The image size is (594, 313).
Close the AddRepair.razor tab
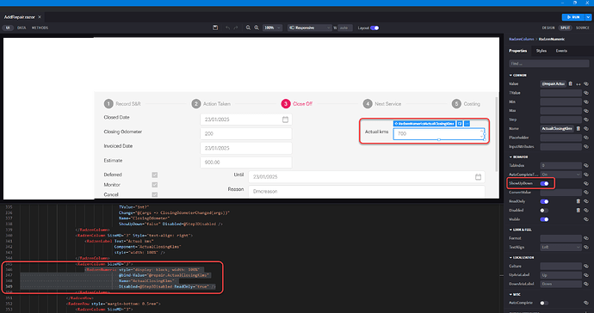[40, 17]
